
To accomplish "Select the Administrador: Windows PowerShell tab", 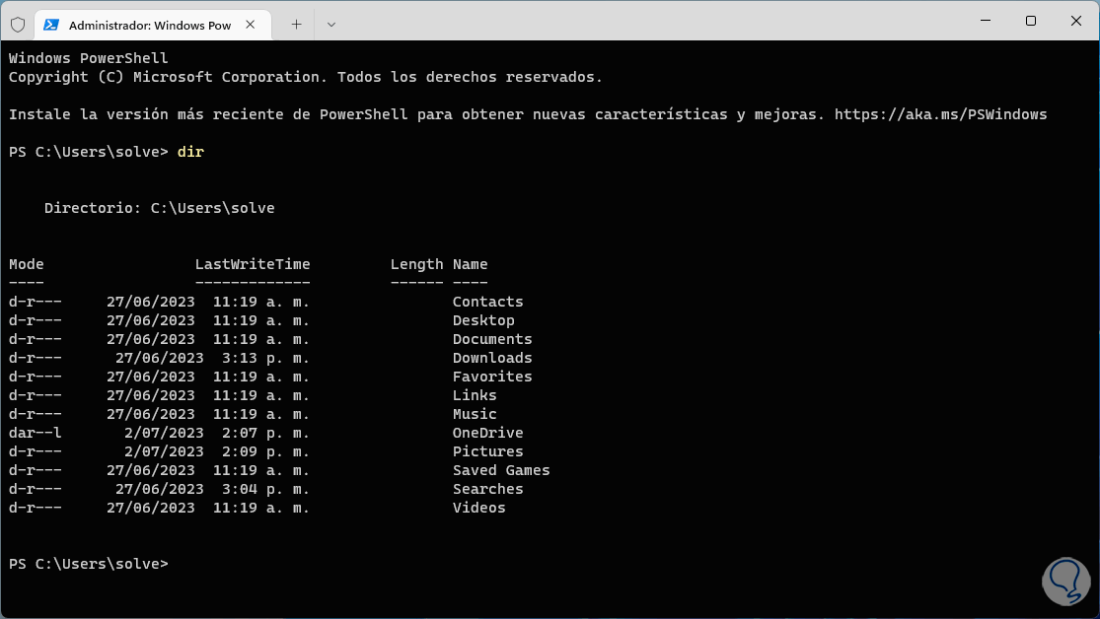I will click(153, 26).
